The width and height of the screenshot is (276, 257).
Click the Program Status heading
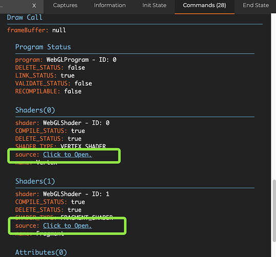pos(43,47)
